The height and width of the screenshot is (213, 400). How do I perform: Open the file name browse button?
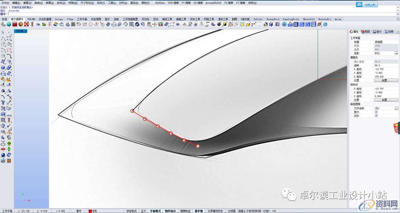[x=396, y=108]
